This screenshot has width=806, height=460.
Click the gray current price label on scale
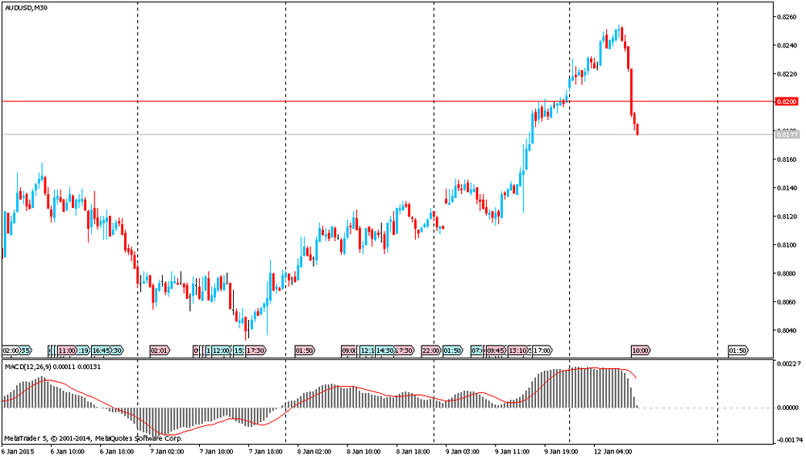786,135
